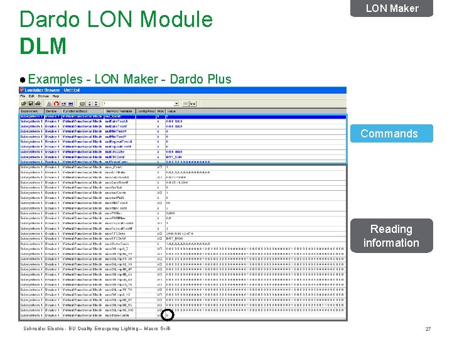Click the blue toolbar icon right of red refresh icon
The image size is (452, 339).
tap(63, 104)
